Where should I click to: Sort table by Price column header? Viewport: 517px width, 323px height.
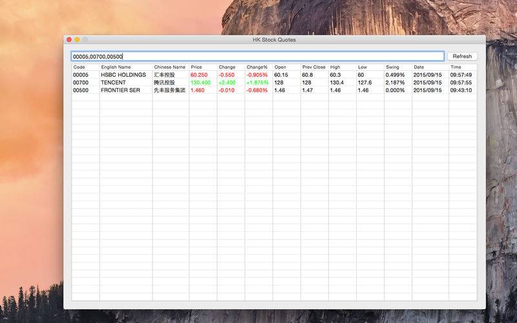[x=202, y=67]
